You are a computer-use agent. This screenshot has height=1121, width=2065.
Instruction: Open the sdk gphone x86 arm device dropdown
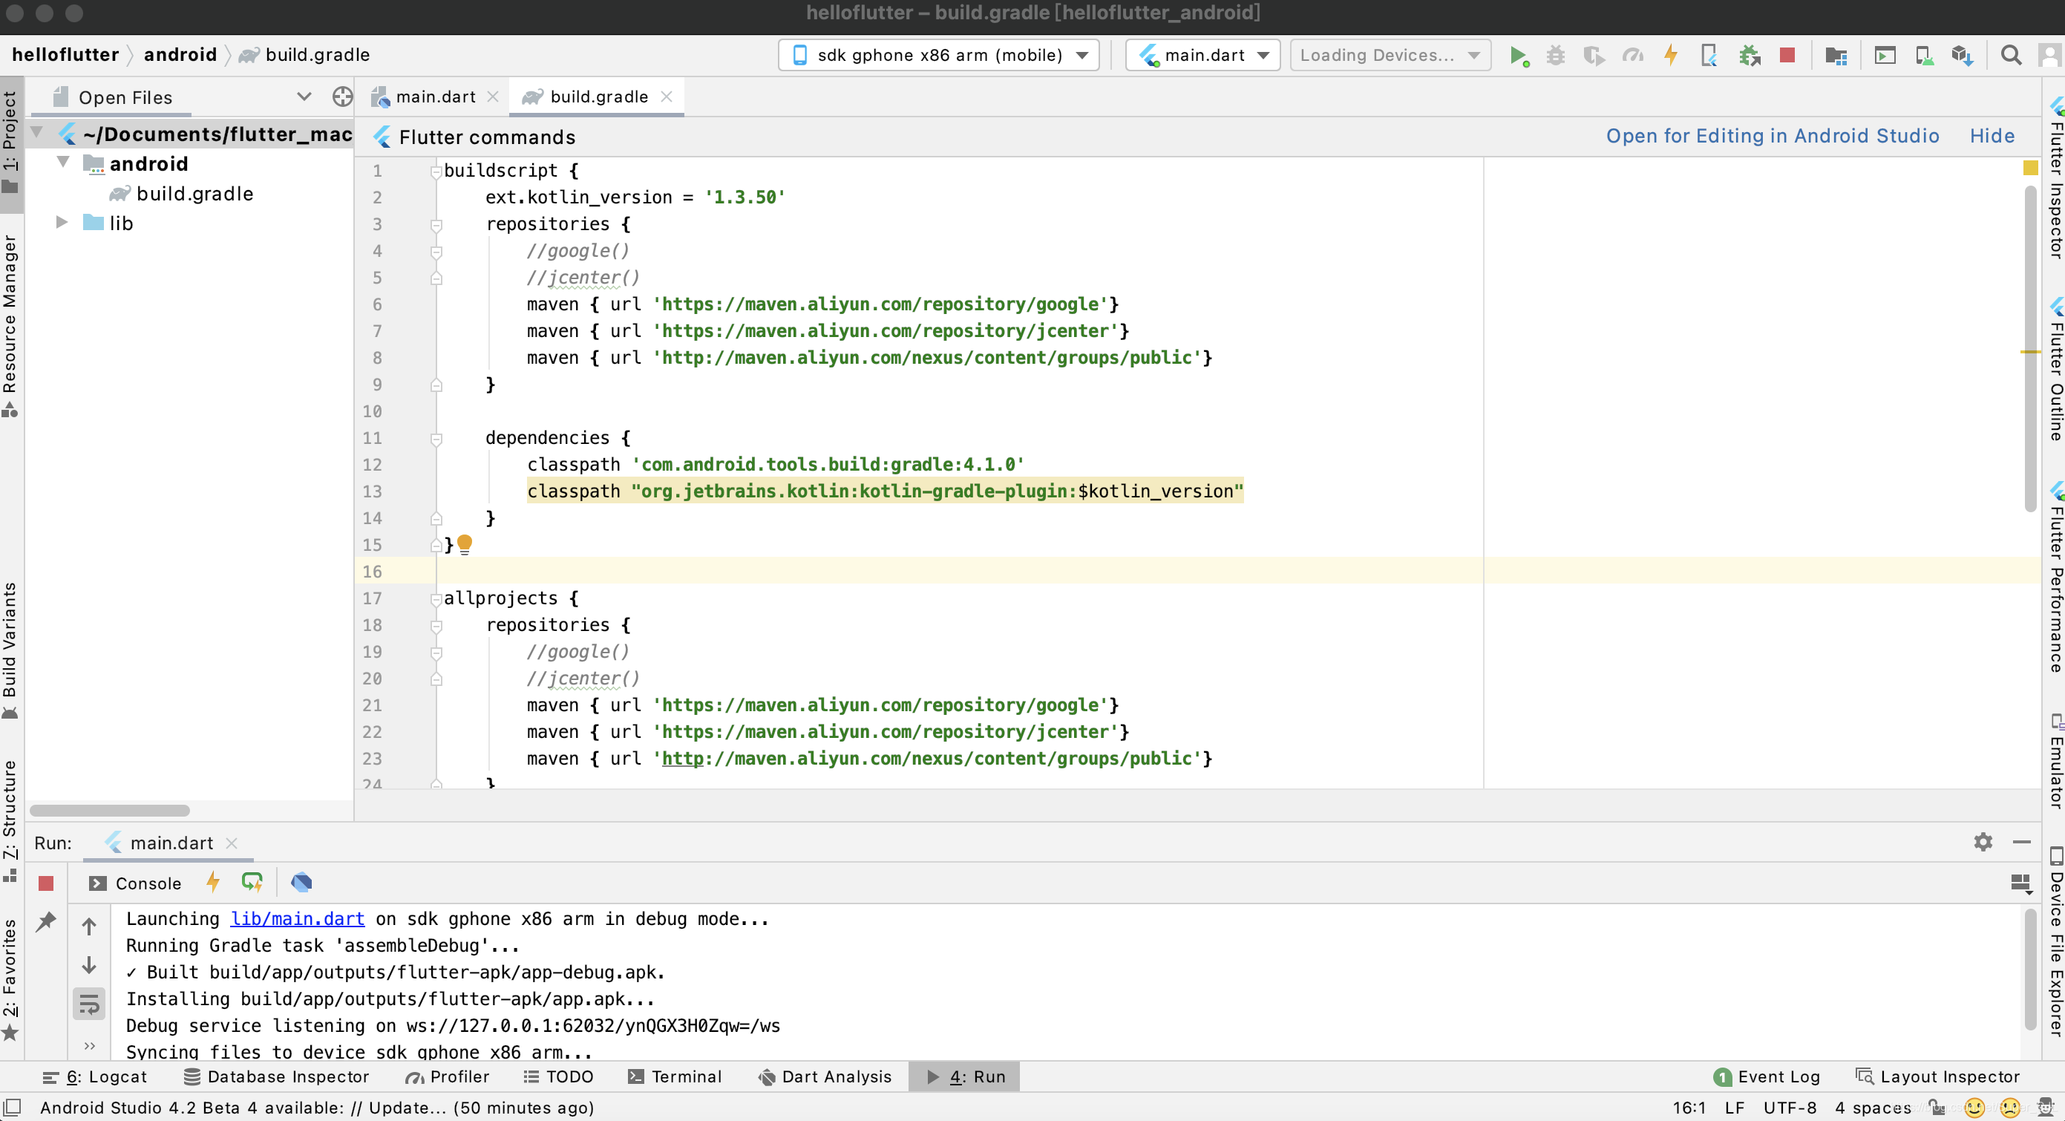point(938,56)
